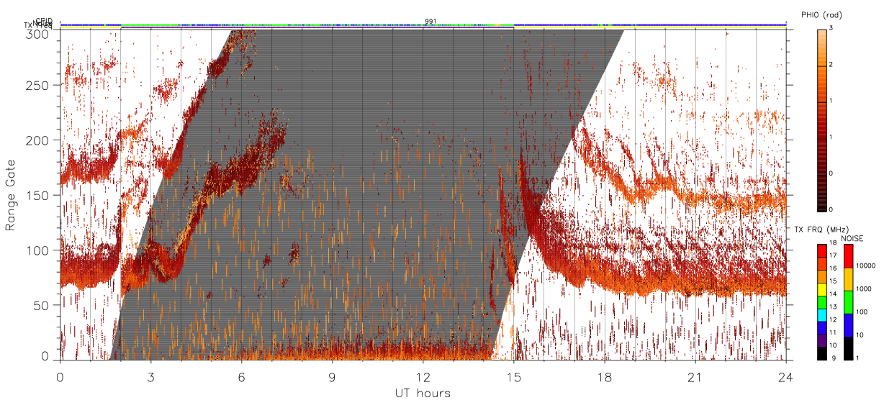Pick red 17–18 MHz swatch in TX FRQ
The width and height of the screenshot is (884, 408).
coord(821,250)
